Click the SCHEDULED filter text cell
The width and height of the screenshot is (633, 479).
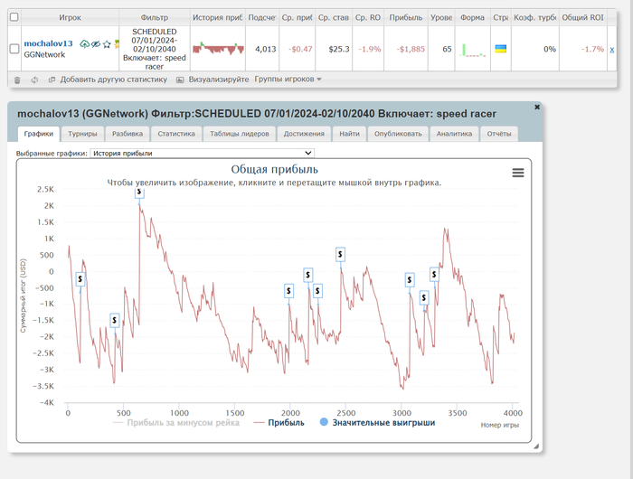point(155,49)
